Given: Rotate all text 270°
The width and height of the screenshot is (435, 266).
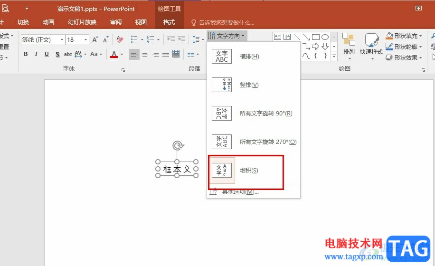Looking at the screenshot, I should 254,142.
